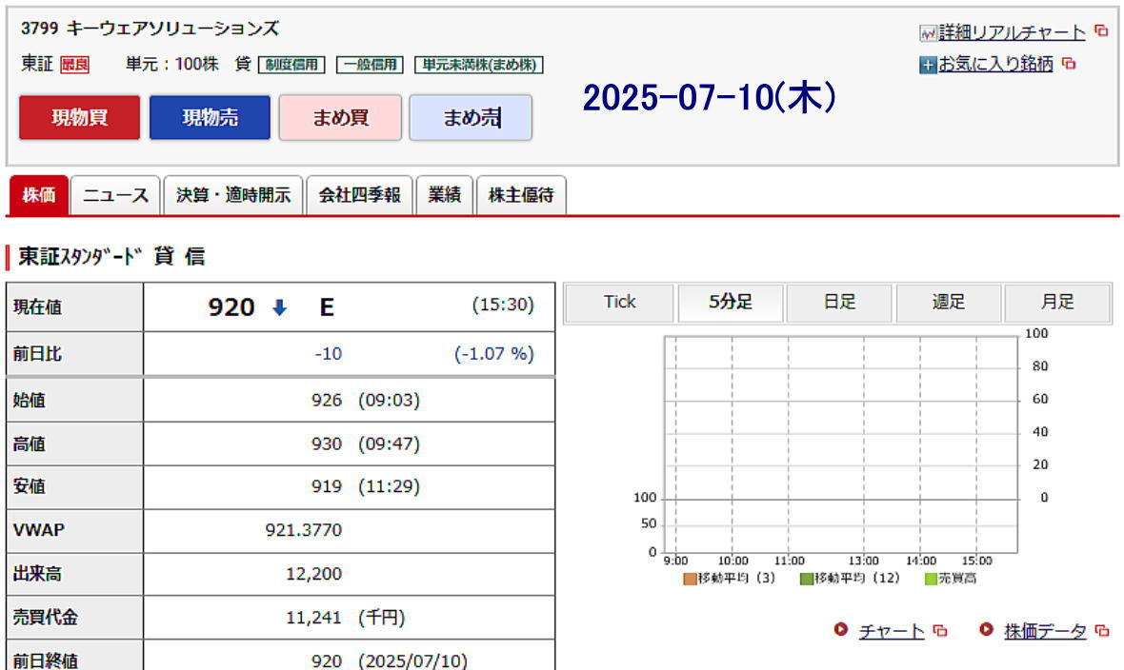Viewport: 1124px width, 670px height.
Task: Switch chart to 月足 view
Action: click(x=1057, y=303)
